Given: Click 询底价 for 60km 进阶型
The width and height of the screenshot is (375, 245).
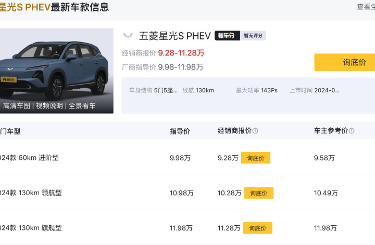Looking at the screenshot, I should pos(256,158).
